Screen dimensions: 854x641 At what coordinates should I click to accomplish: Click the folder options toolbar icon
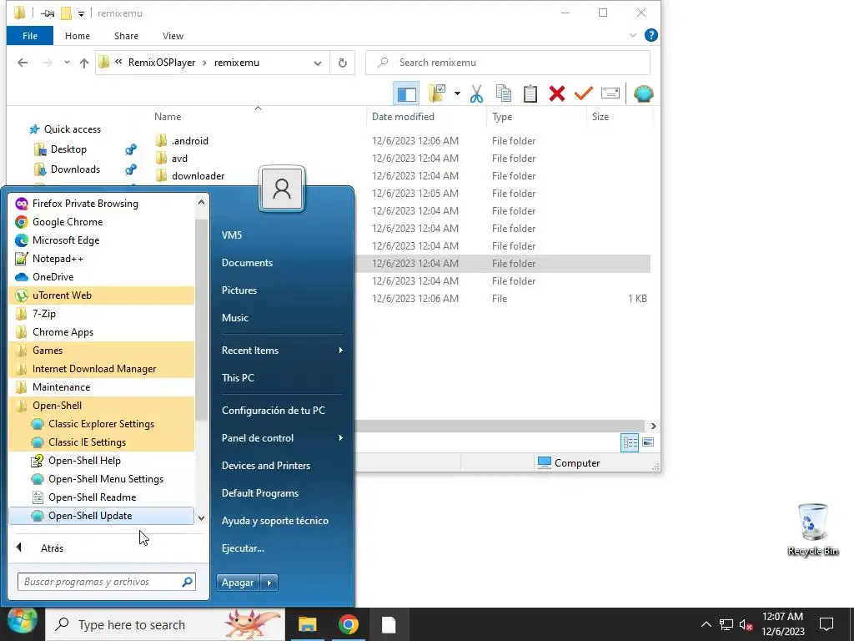coord(437,93)
